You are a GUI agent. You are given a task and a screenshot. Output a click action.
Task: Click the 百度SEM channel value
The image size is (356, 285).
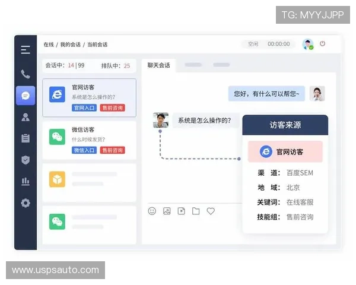pyautogui.click(x=300, y=173)
